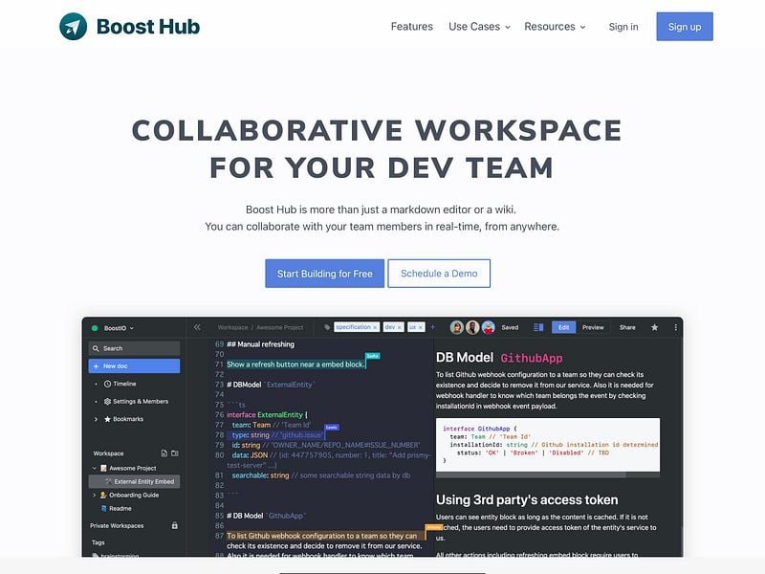Click the Share button
This screenshot has height=574, width=765.
[627, 327]
